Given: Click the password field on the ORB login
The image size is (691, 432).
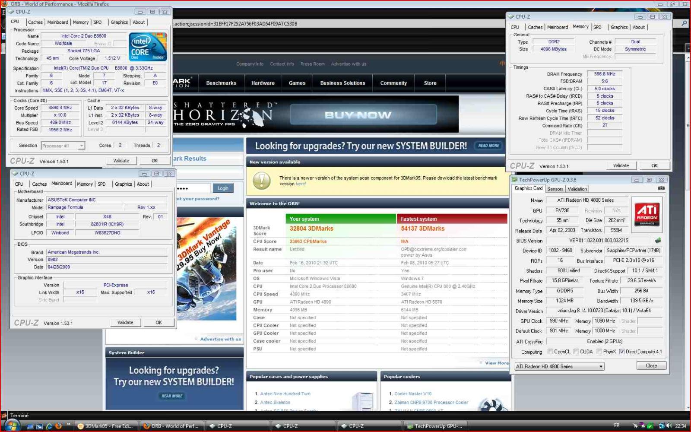Looking at the screenshot, I should [x=193, y=188].
